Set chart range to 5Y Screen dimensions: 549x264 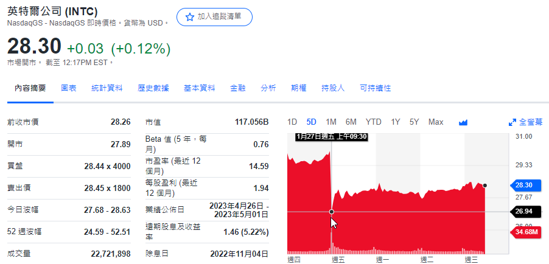point(414,122)
